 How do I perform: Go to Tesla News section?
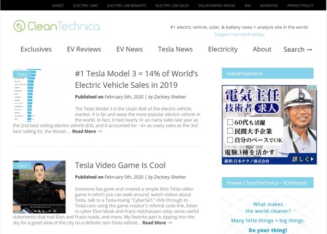click(175, 49)
